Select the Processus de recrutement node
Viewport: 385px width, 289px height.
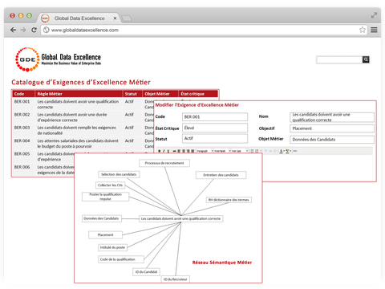[x=164, y=163]
